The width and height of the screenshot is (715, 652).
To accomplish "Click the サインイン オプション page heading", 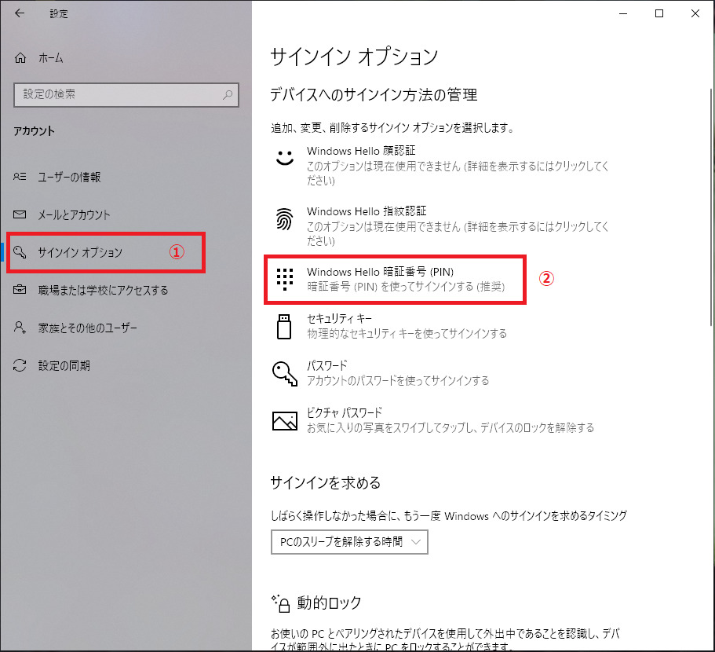I will [354, 57].
